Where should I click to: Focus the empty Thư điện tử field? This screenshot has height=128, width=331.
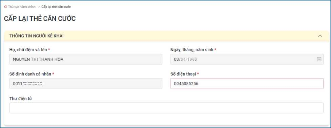click(x=166, y=108)
